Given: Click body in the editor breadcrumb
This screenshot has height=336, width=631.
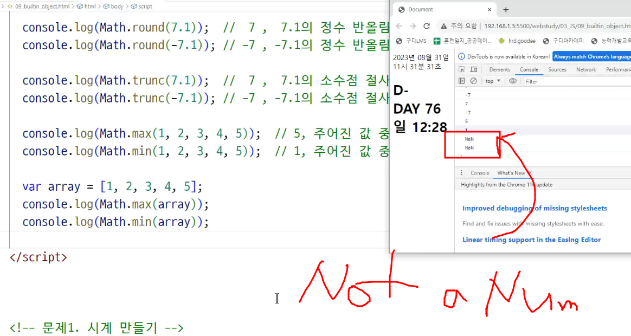Looking at the screenshot, I should click(x=113, y=7).
